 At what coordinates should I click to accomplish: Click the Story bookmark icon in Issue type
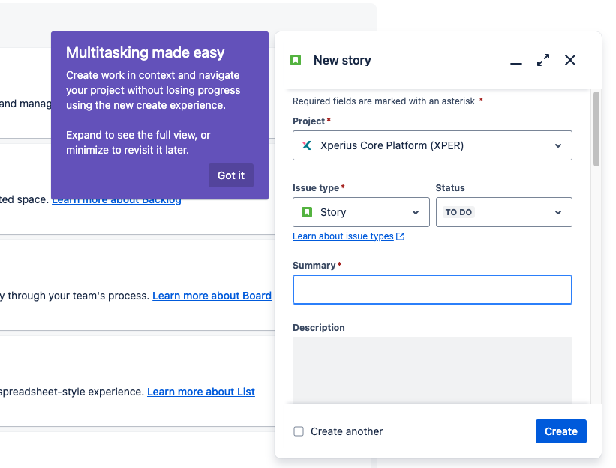[307, 212]
